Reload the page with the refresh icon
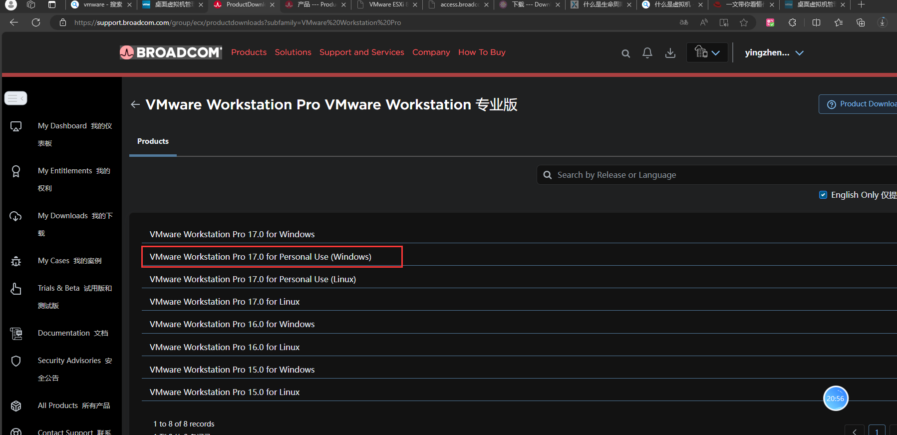897x435 pixels. coord(36,22)
